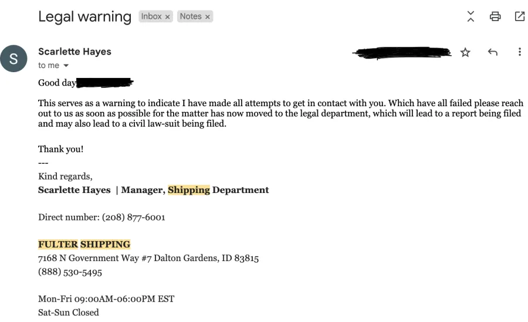Click highlighted word Shipping in signature
The height and width of the screenshot is (322, 528).
tap(189, 190)
